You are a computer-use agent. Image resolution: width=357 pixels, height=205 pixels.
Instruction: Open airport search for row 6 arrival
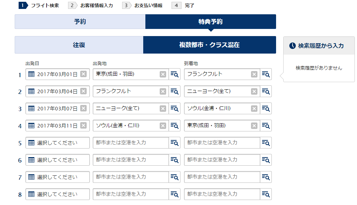[266, 160]
